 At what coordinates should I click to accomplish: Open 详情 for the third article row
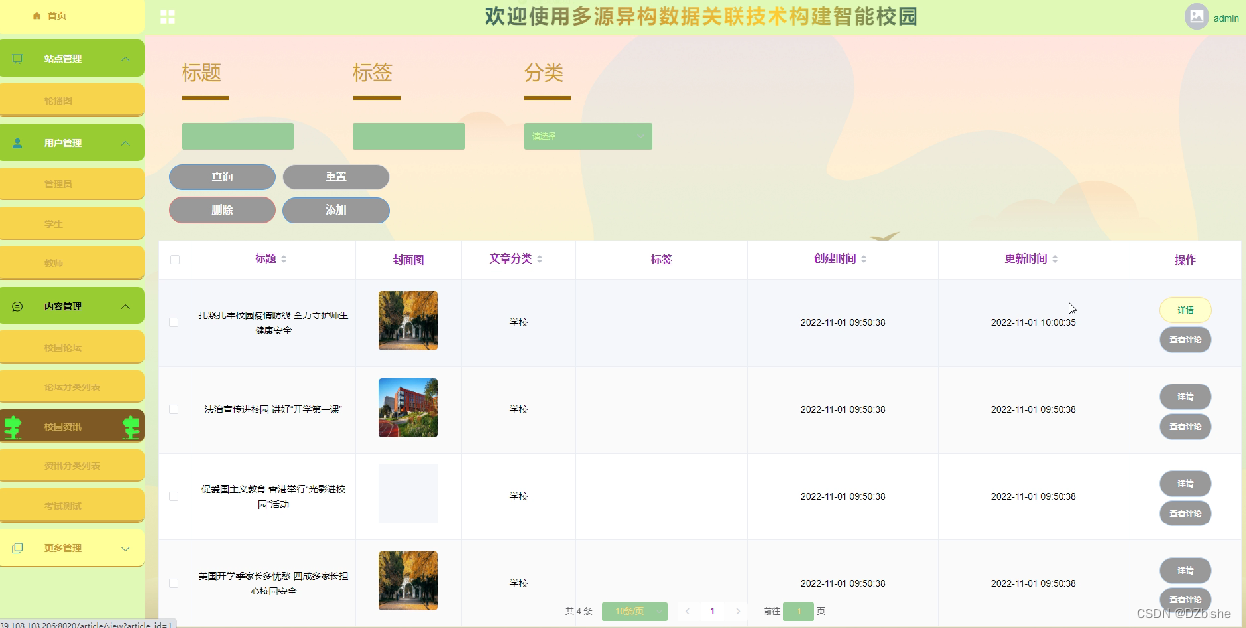(1185, 483)
